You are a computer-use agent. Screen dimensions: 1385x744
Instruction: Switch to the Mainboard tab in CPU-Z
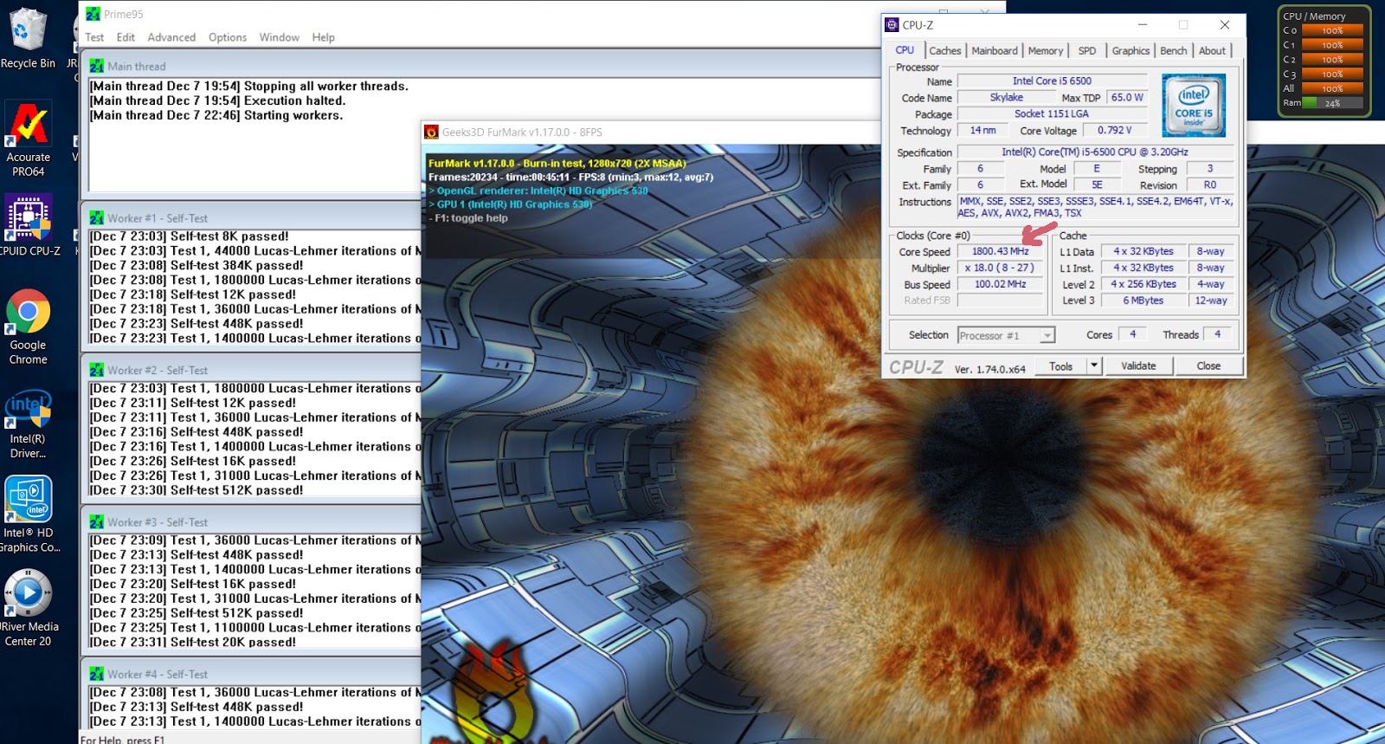point(995,51)
